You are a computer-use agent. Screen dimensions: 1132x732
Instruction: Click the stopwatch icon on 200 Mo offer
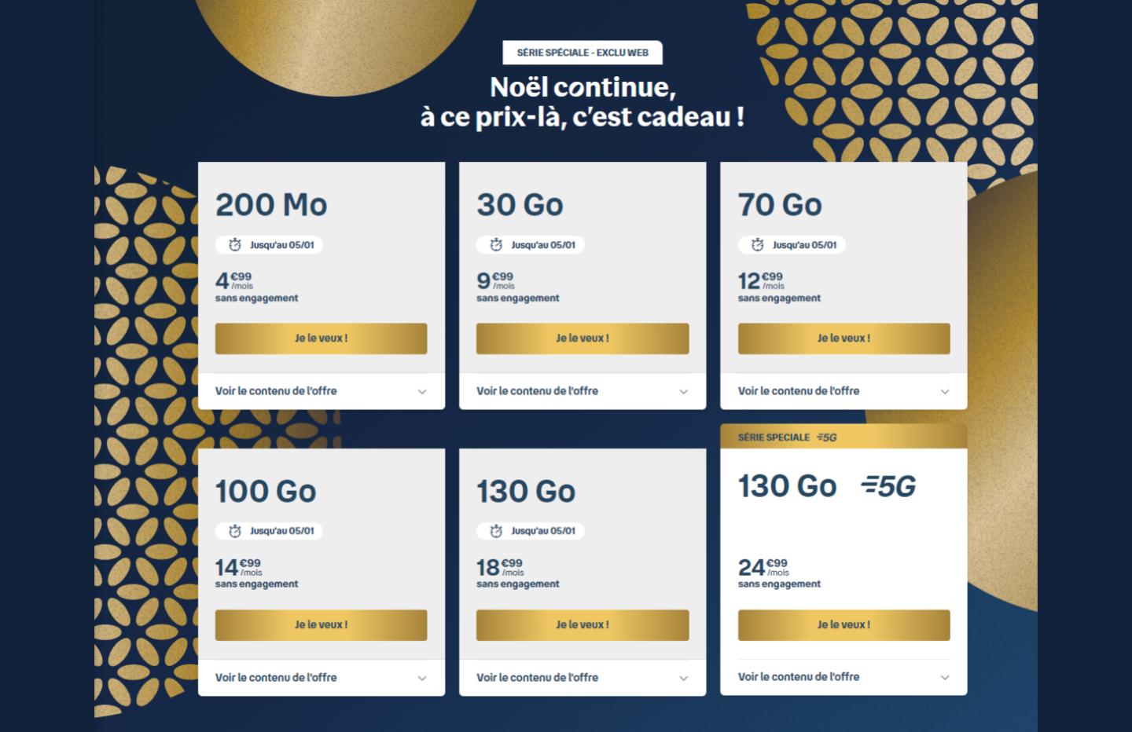point(234,245)
